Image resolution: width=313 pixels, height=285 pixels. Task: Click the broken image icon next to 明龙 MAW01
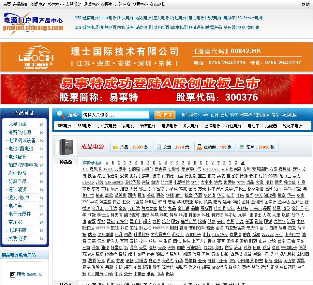click(x=13, y=275)
